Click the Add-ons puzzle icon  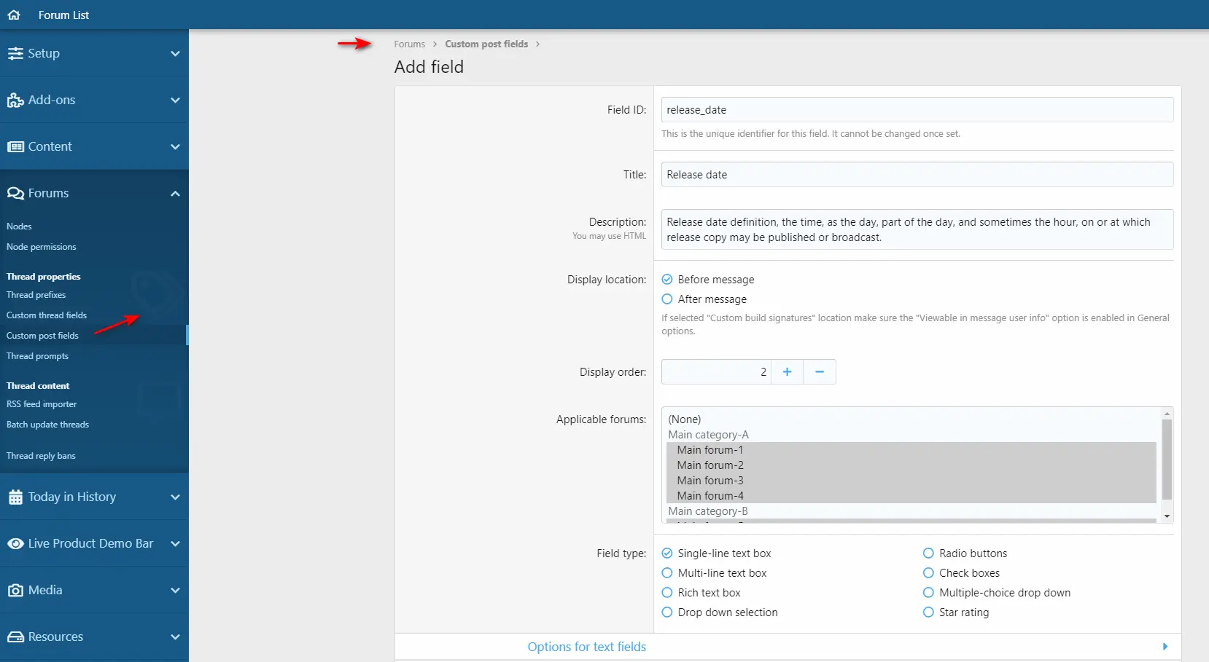15,101
